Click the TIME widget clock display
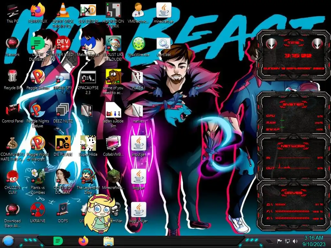Screen dimensions: 331x248 tap(298, 56)
